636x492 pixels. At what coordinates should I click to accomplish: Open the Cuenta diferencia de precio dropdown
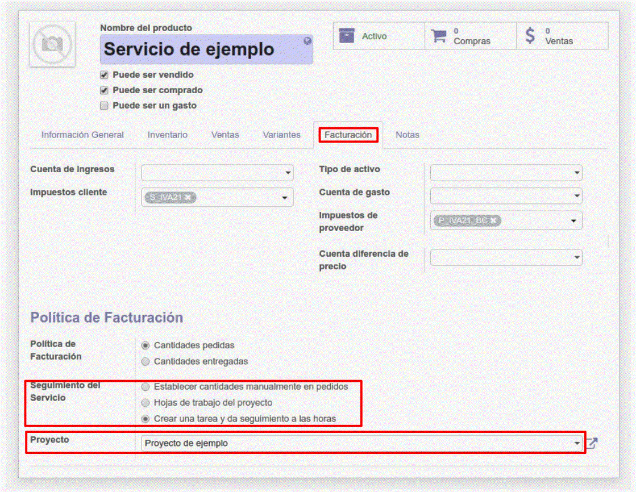[x=577, y=257]
